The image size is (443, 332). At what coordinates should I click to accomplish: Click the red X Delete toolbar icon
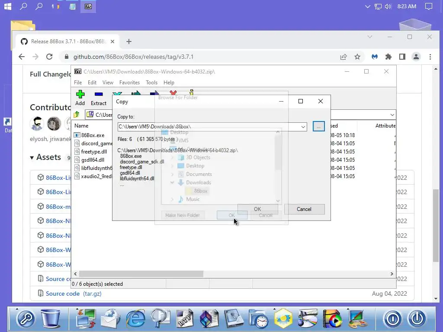tap(173, 93)
